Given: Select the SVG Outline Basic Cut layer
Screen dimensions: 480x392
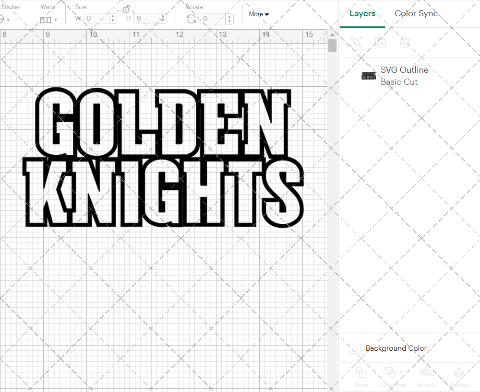Looking at the screenshot, I should pos(404,75).
